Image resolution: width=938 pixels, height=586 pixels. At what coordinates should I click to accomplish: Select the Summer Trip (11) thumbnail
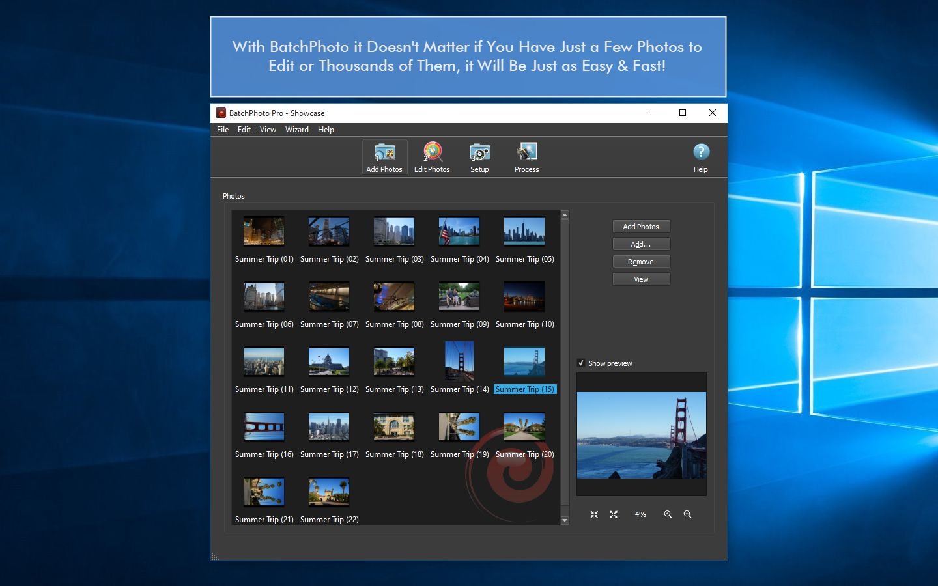click(x=264, y=361)
